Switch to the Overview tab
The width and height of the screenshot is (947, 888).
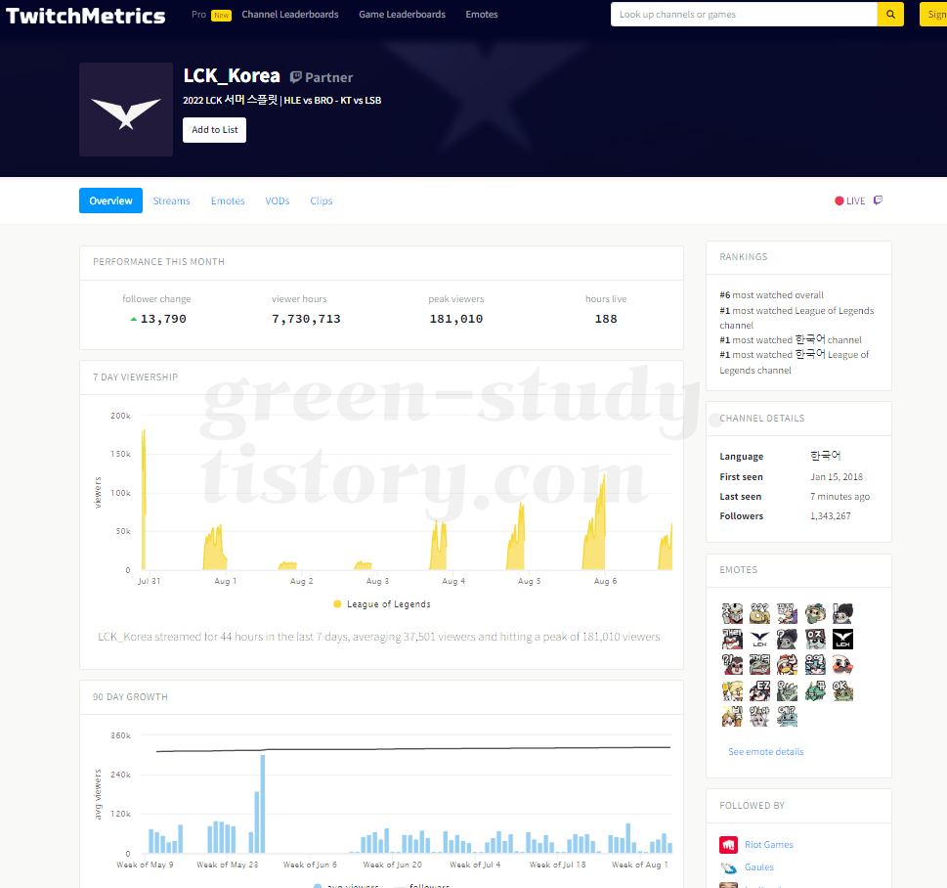(110, 200)
